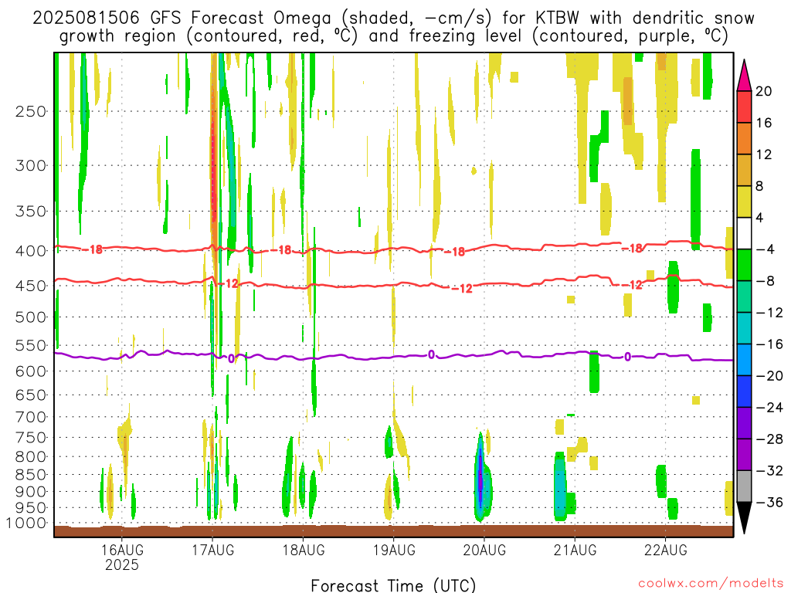Click the bright green swatch between -4 and -8

click(x=744, y=266)
